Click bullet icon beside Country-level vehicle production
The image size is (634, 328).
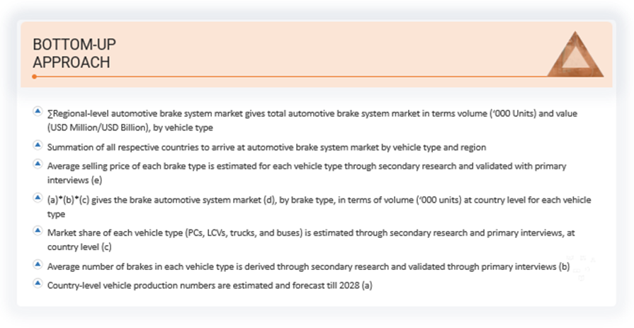coord(37,283)
